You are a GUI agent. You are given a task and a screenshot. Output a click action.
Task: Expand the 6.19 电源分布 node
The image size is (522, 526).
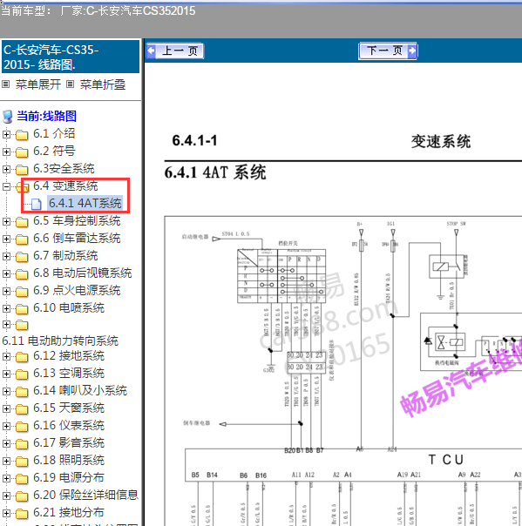point(6,478)
